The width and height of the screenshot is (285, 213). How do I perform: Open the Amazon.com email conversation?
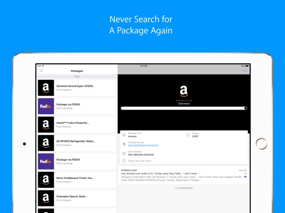[x=184, y=175]
